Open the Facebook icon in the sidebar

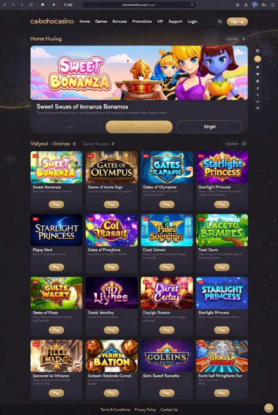click(x=258, y=88)
